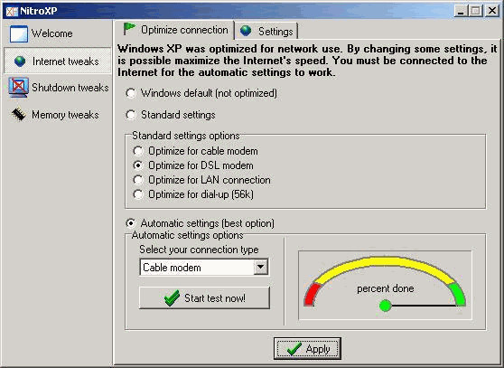This screenshot has width=504, height=368.
Task: Choose Optimize for LAN connection
Action: click(138, 180)
